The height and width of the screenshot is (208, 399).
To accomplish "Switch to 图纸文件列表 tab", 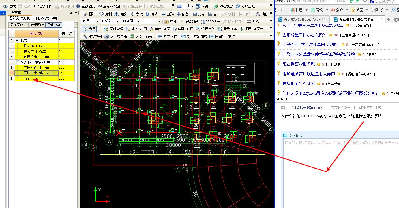I will coord(19,18).
